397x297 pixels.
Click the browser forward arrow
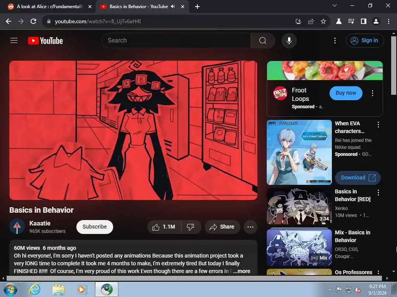coord(21,22)
